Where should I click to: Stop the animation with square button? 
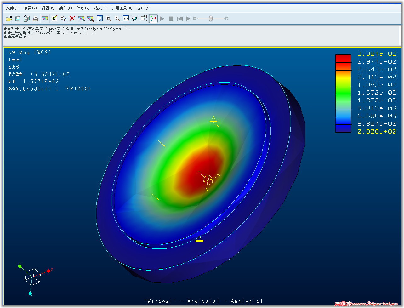(x=171, y=19)
